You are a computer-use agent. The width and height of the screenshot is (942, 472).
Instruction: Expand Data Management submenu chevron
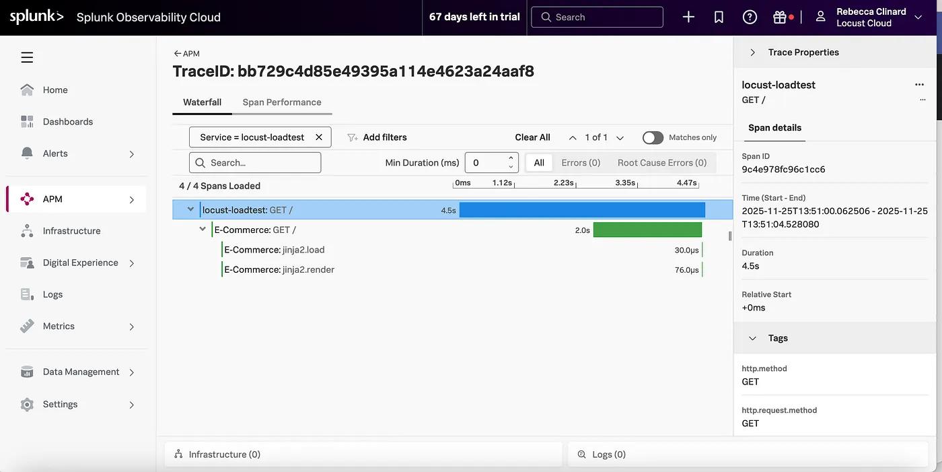[132, 372]
